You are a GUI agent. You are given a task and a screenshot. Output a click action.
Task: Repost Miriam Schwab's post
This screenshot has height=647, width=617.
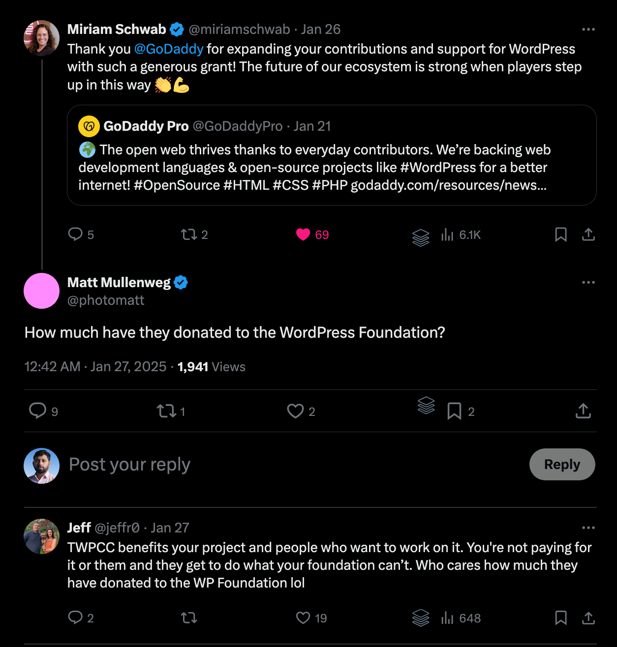pos(188,235)
